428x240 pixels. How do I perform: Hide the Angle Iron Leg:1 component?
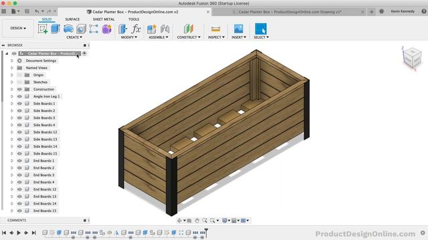19,96
